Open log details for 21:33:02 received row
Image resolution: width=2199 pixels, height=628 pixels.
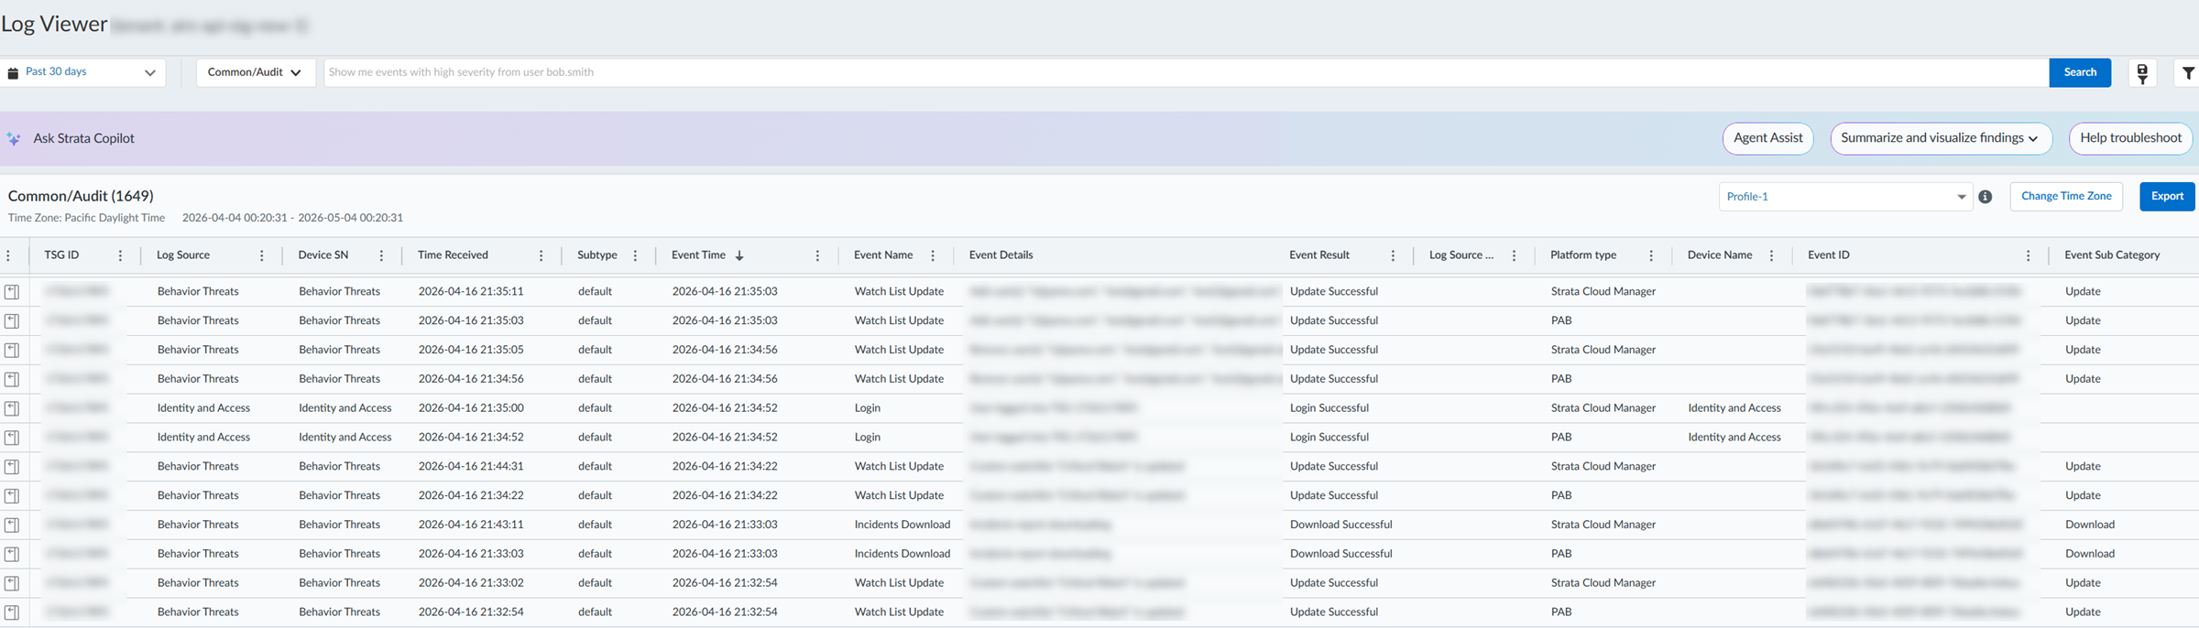click(12, 583)
